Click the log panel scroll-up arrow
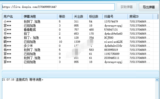160x99 pixels. click(157, 80)
